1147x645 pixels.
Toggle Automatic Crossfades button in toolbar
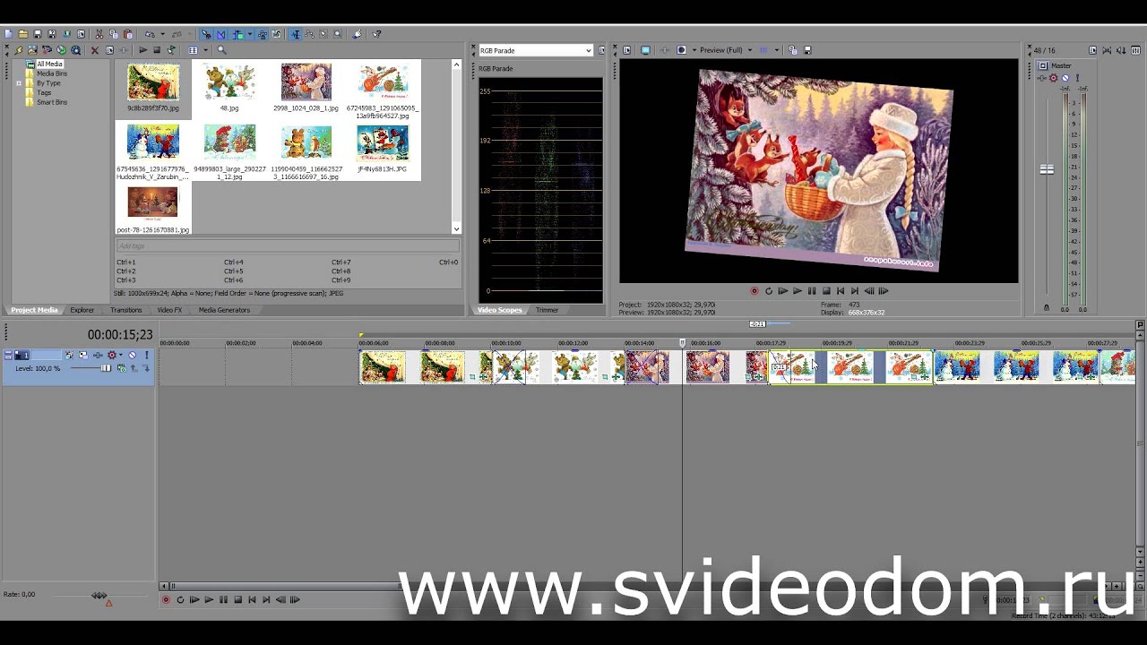[221, 34]
